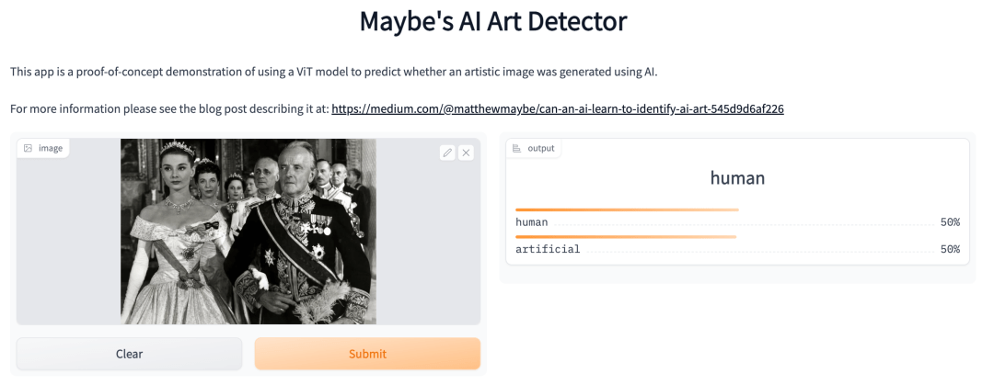Image resolution: width=994 pixels, height=385 pixels.
Task: Click the human confidence bar
Action: click(627, 209)
